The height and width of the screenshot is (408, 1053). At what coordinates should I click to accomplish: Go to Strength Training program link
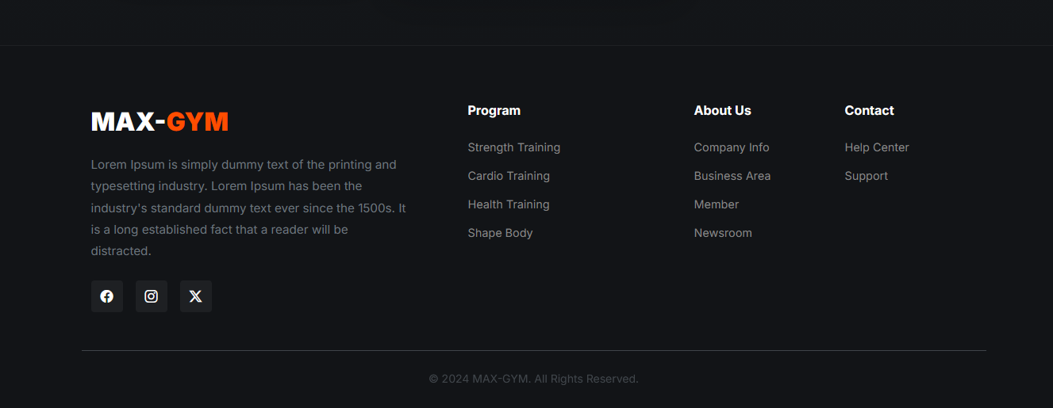point(513,147)
